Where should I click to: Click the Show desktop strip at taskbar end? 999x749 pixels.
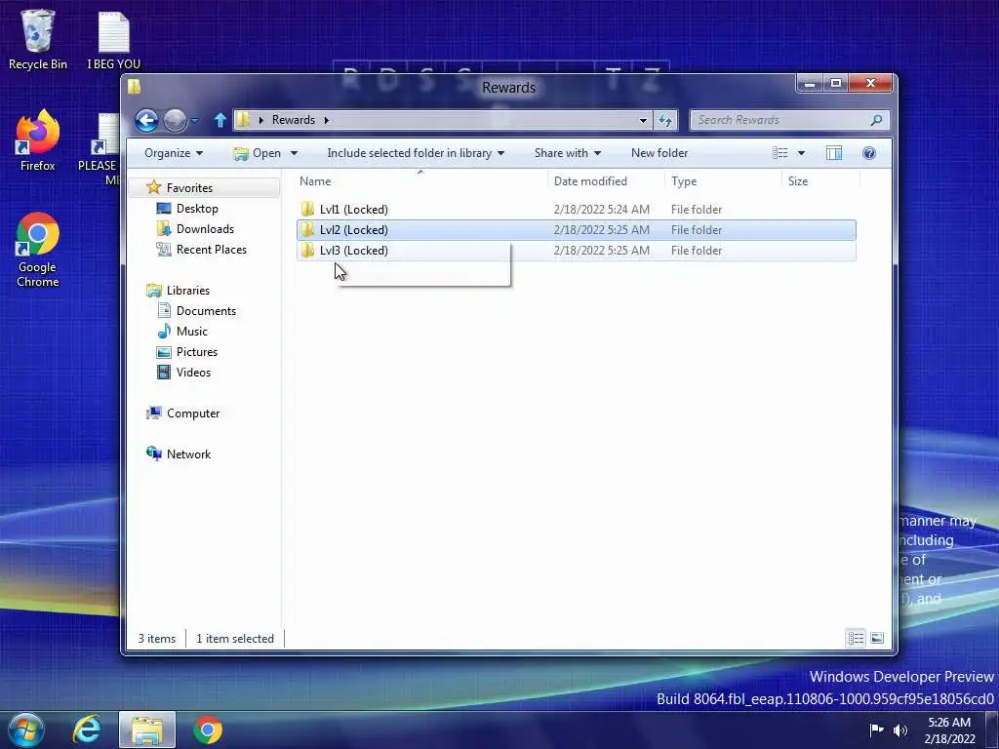point(992,729)
